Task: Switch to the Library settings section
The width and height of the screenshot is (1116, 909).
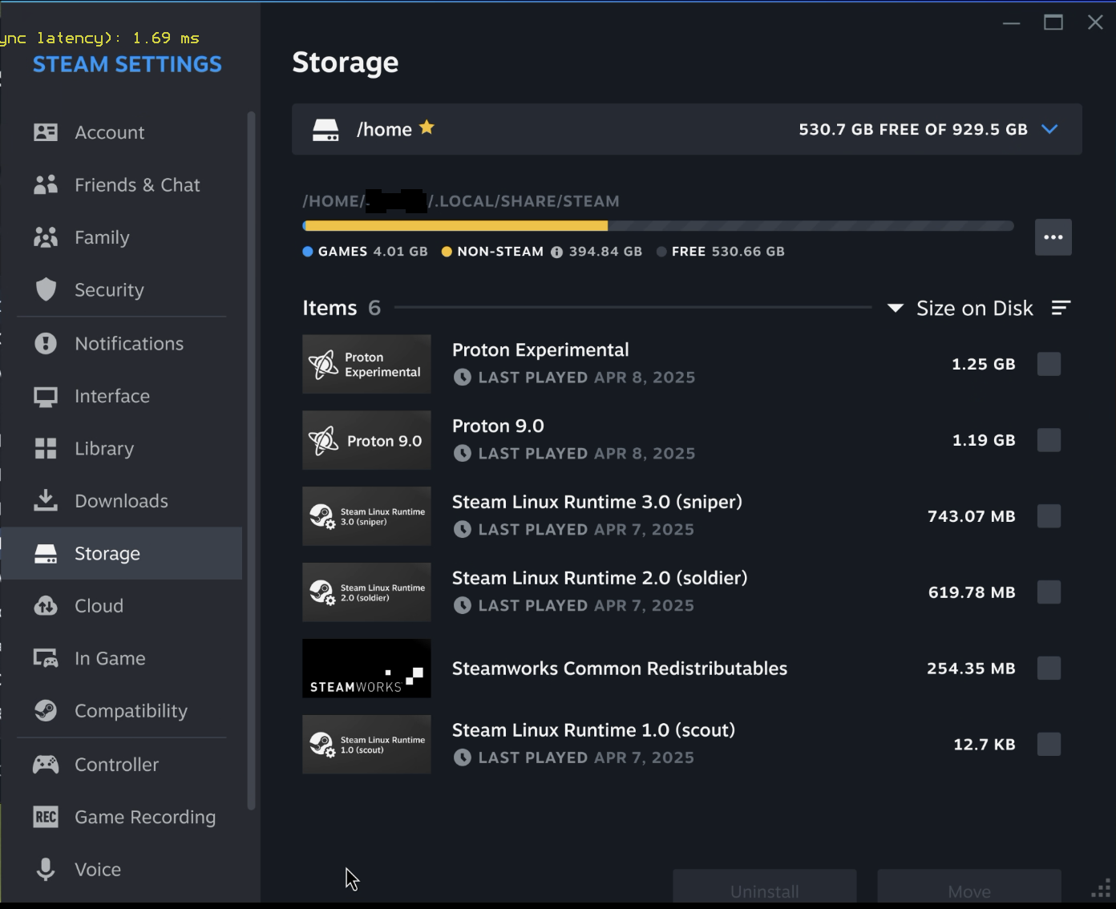Action: [x=122, y=449]
